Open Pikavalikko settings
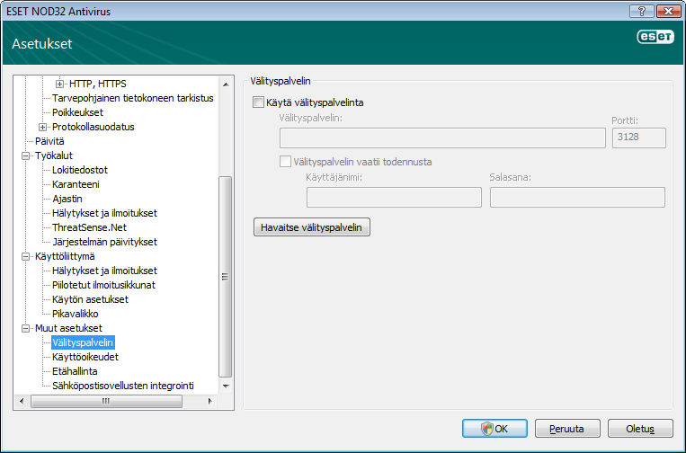The width and height of the screenshot is (686, 453). tap(76, 314)
